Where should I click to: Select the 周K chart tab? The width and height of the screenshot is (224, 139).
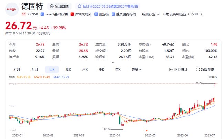coord(68,69)
